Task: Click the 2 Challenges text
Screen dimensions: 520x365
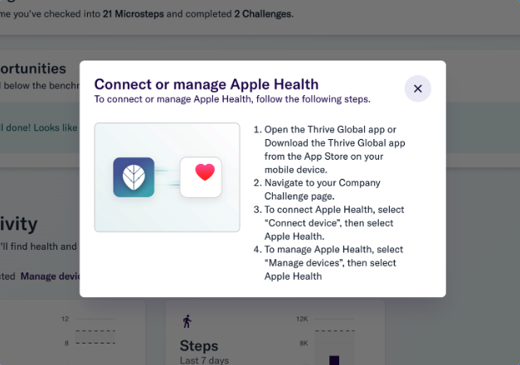Action: (x=263, y=14)
